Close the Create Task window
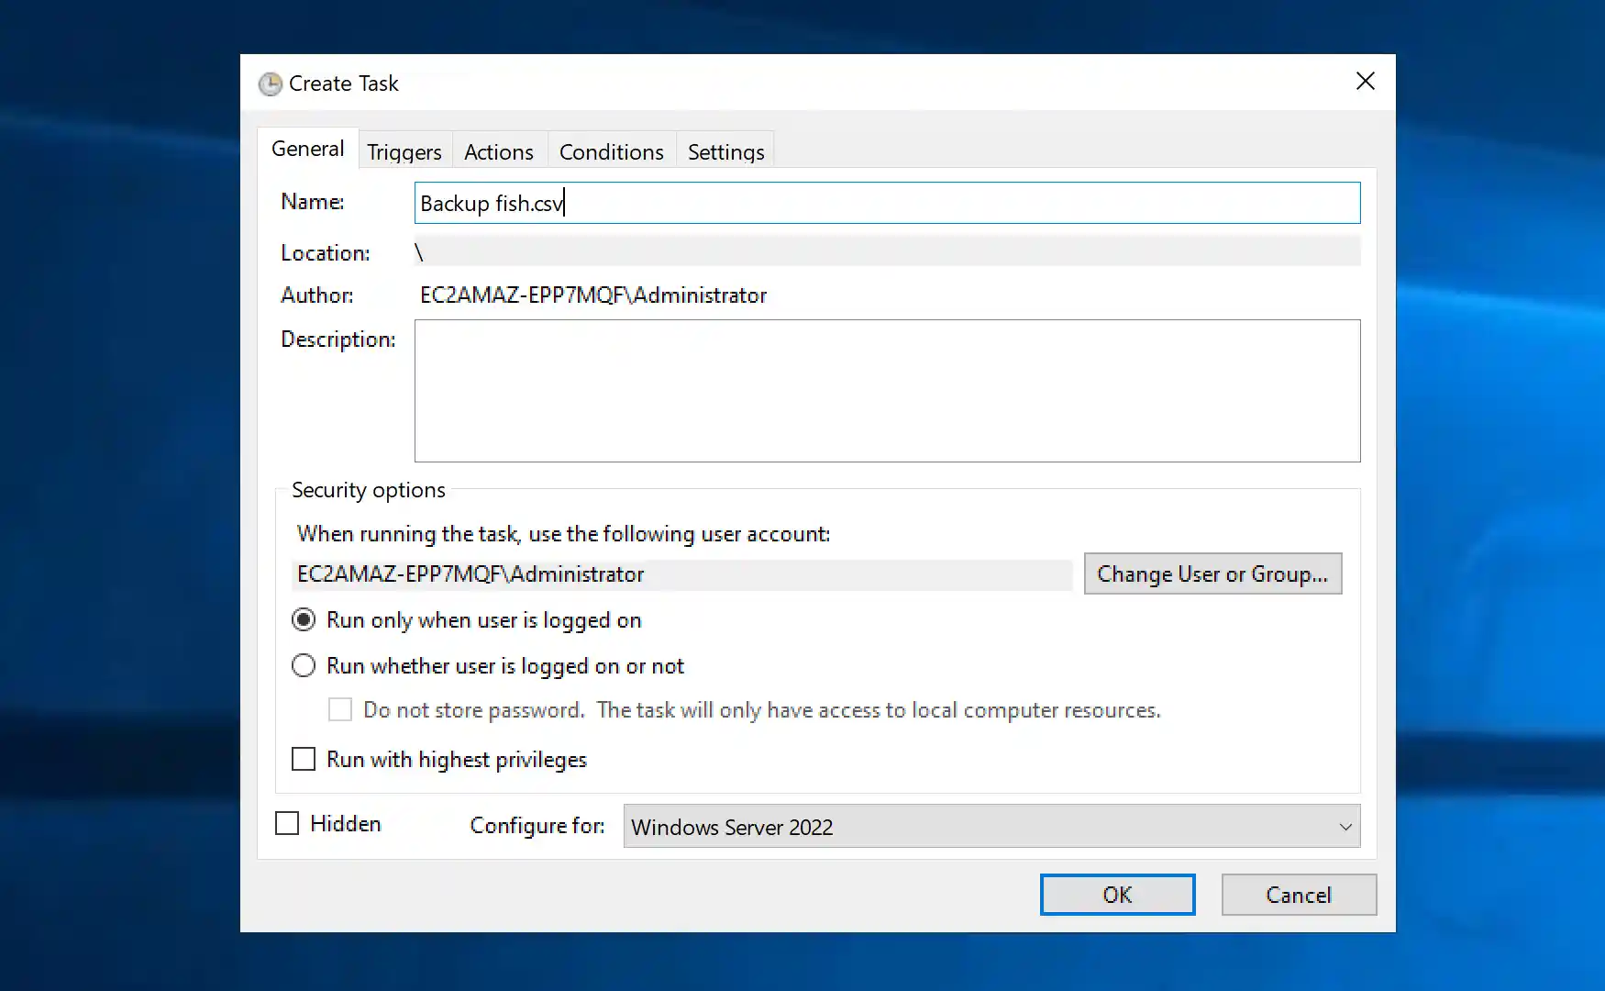This screenshot has width=1605, height=991. click(x=1365, y=81)
